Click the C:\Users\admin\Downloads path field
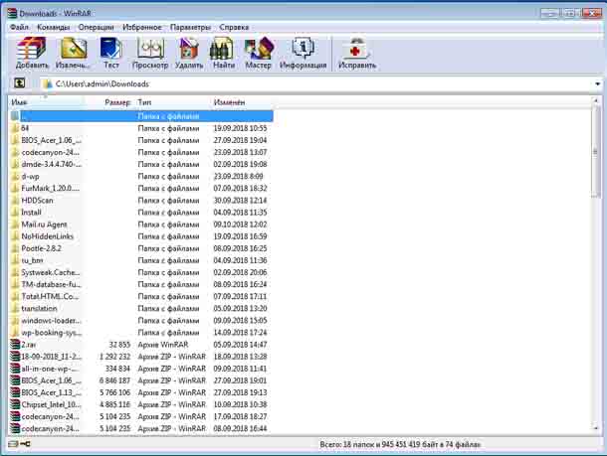 316,83
